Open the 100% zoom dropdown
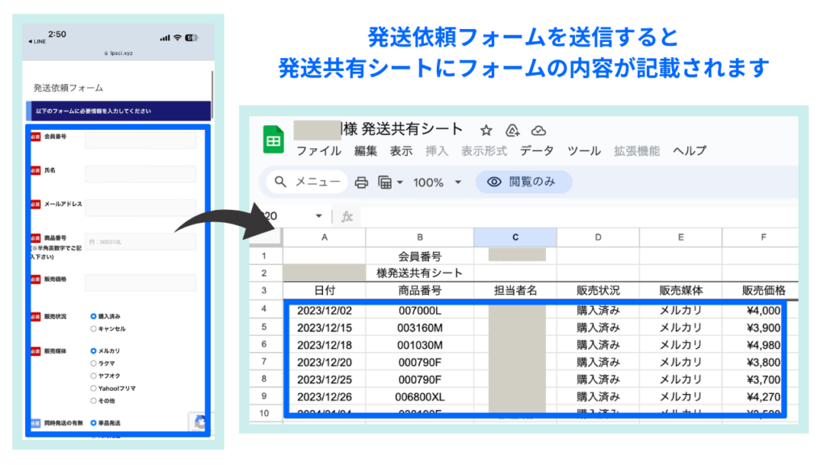Viewport: 827px width, 465px height. (437, 182)
